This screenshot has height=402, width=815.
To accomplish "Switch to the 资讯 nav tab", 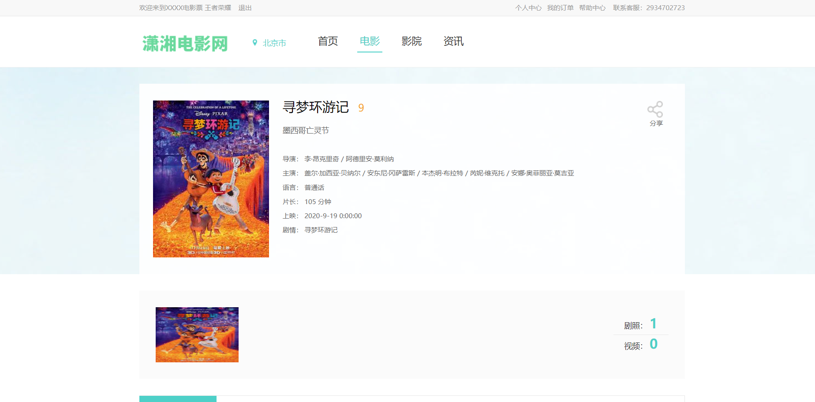I will (x=453, y=41).
